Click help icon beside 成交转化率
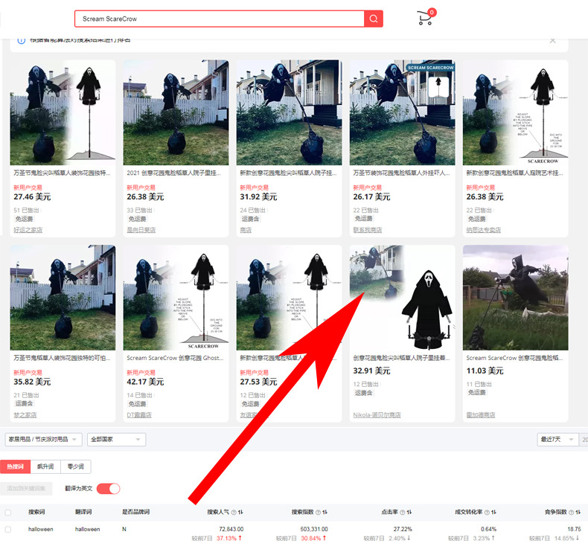This screenshot has width=588, height=558. click(487, 512)
